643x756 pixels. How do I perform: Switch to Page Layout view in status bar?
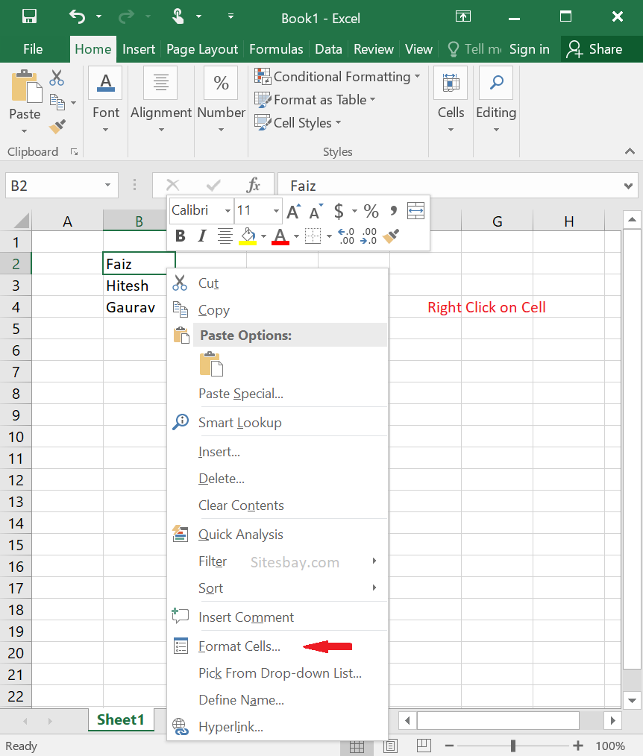390,746
